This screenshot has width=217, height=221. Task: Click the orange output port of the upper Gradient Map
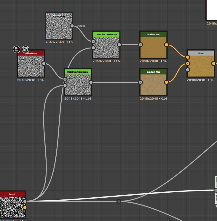pyautogui.click(x=166, y=45)
